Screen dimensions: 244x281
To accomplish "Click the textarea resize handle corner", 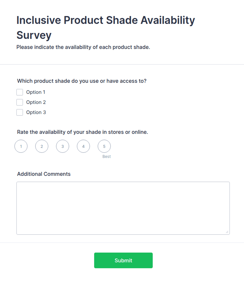I will [x=227, y=232].
